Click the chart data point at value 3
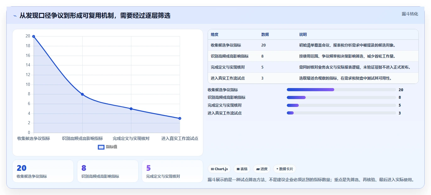The image size is (431, 195). point(180,118)
